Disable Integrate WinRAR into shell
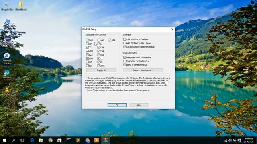 [x=125, y=58]
